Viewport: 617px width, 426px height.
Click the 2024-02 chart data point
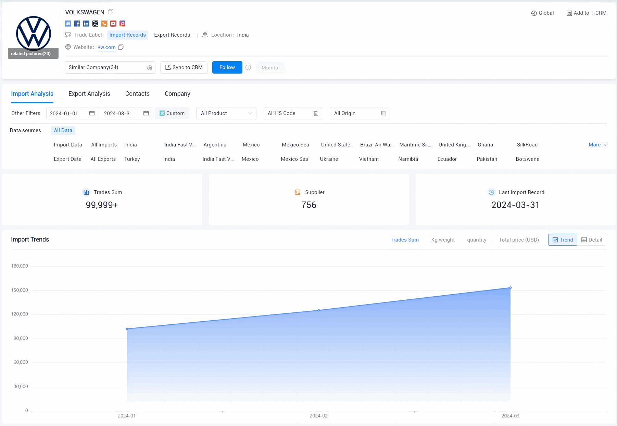(x=318, y=310)
